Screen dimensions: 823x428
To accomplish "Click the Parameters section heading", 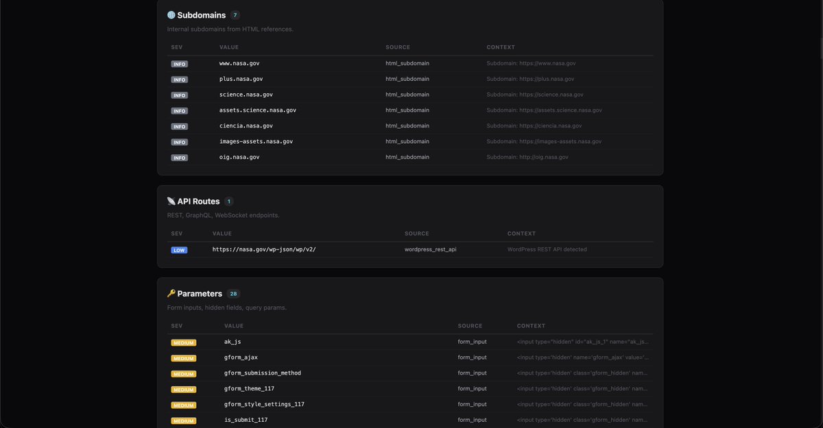I will tap(200, 294).
